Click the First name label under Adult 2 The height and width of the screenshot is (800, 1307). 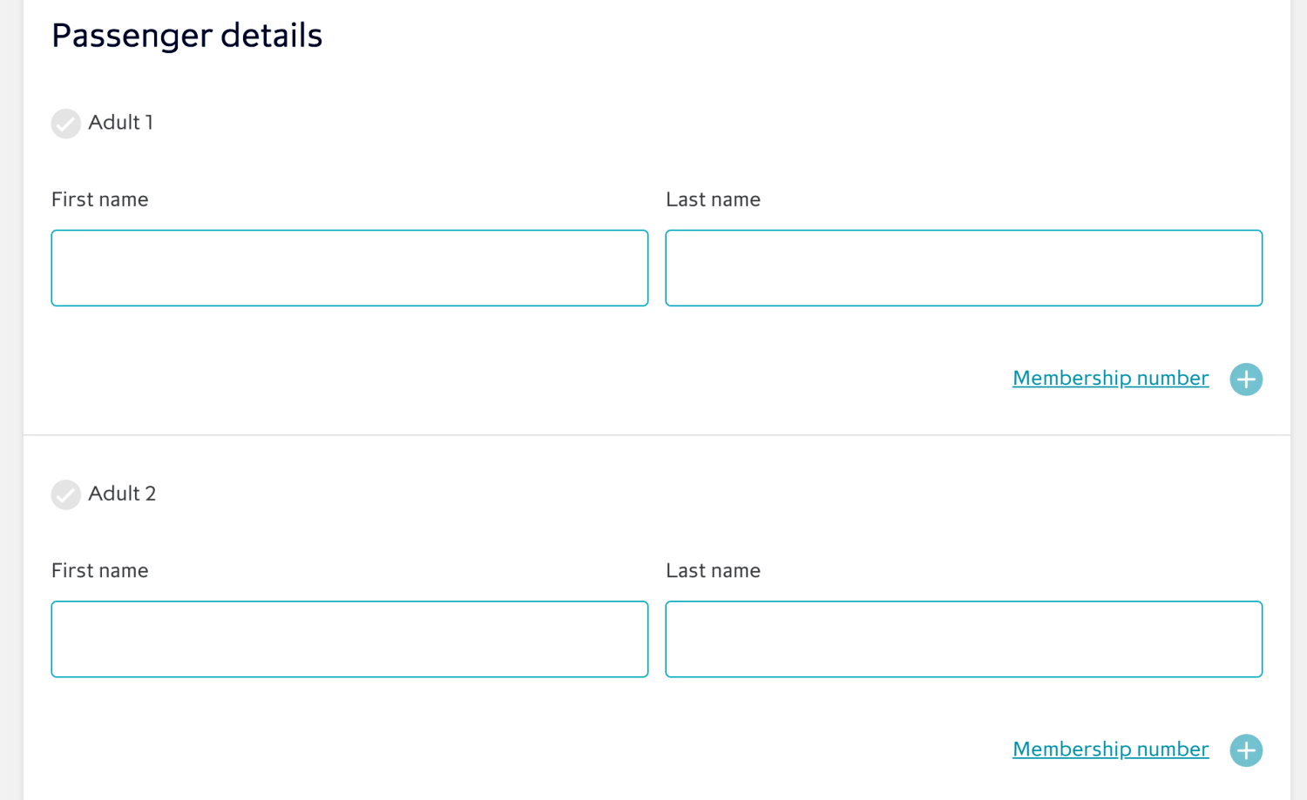(99, 570)
